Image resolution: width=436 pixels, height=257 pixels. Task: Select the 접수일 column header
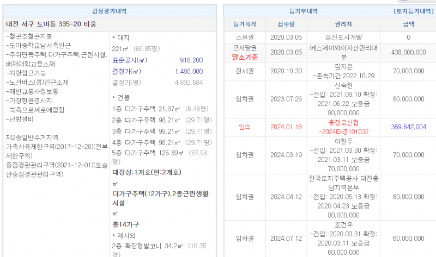286,24
